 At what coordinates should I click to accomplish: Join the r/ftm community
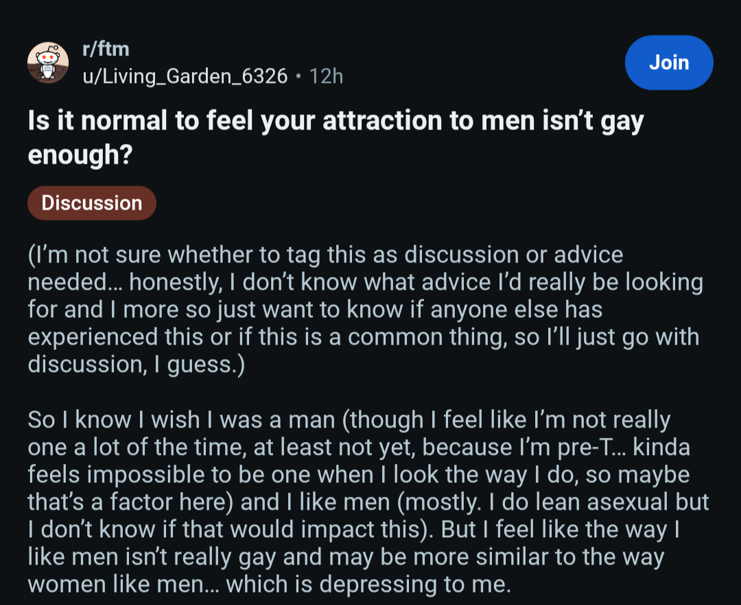coord(669,62)
